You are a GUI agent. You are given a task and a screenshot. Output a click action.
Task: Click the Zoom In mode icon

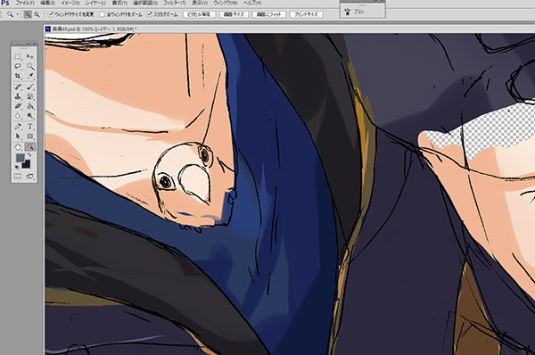(x=28, y=14)
